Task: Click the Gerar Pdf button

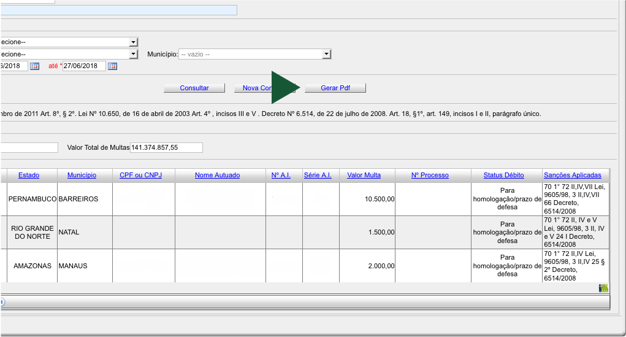Action: click(335, 88)
